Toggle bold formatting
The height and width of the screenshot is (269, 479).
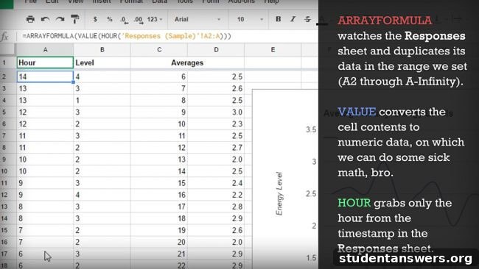click(278, 19)
